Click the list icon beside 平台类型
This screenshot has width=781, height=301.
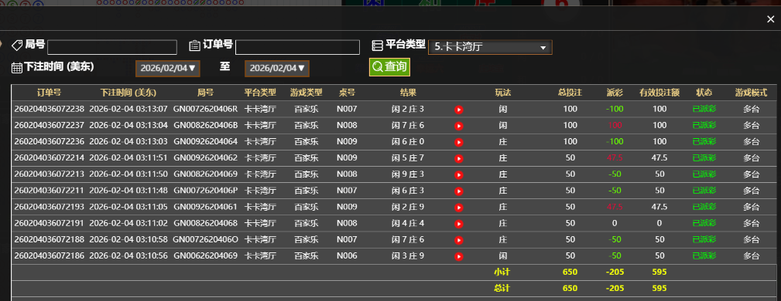point(378,46)
